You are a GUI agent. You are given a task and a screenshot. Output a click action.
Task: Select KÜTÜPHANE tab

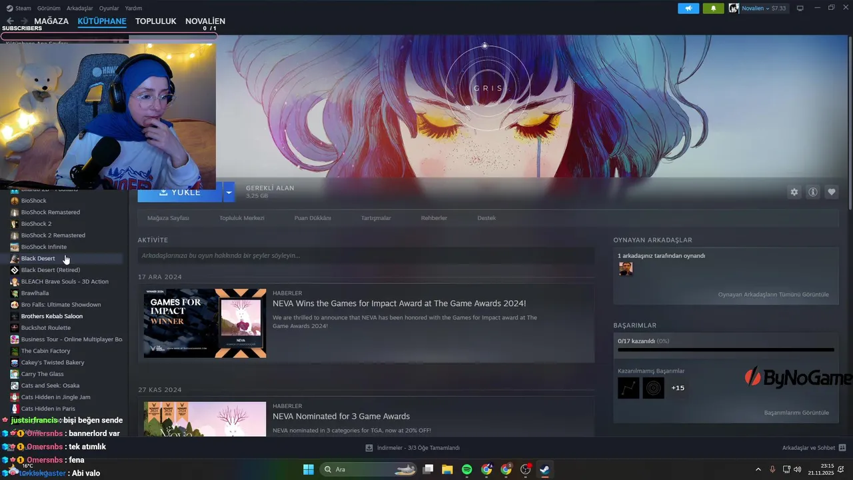pos(102,21)
